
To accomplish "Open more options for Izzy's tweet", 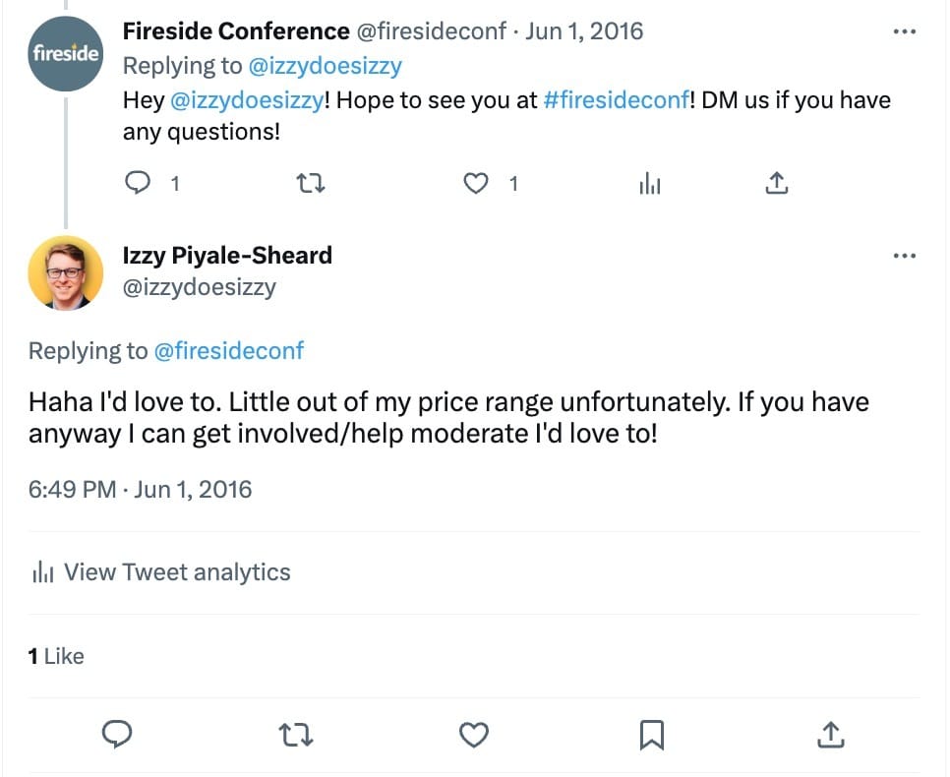I will coord(904,256).
